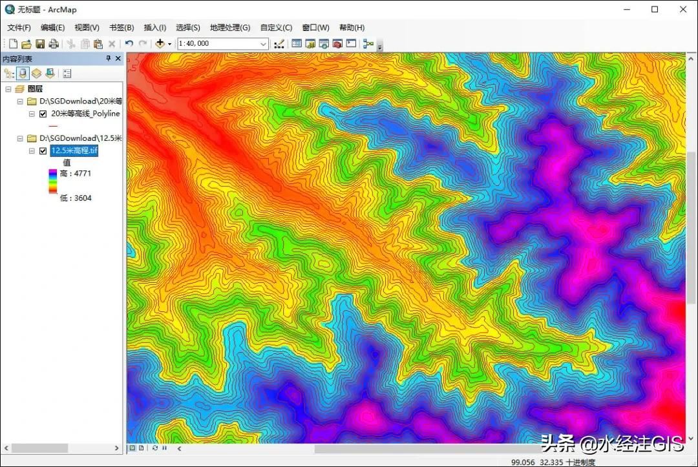Click the map horizontal scrollbar left arrow
The image size is (698, 467).
179,449
